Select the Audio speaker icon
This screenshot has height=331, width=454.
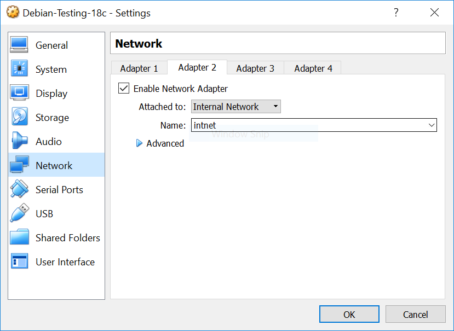19,141
